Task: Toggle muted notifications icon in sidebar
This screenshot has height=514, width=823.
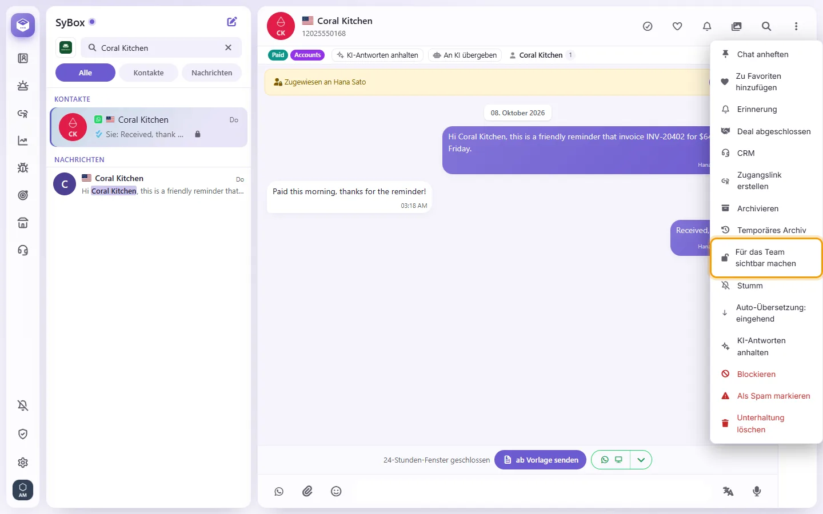Action: coord(23,405)
